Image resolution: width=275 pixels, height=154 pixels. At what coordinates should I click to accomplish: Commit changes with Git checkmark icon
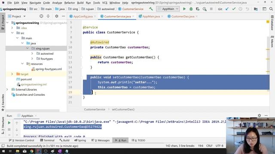234,9
